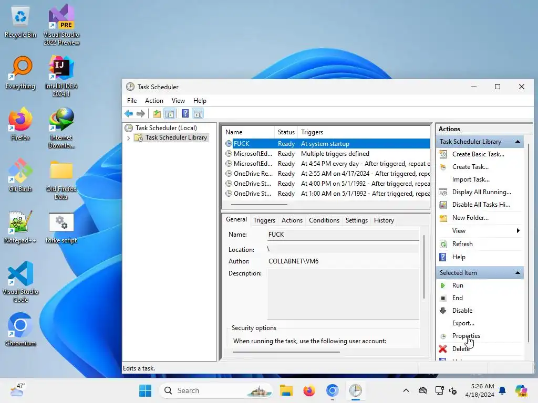Open the Action menu
538x403 pixels.
154,101
